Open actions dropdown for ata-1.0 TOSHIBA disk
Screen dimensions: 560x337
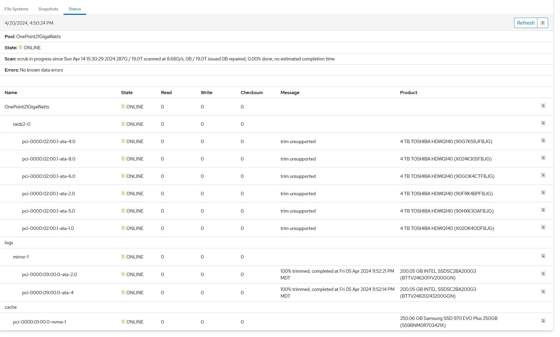[x=543, y=227]
